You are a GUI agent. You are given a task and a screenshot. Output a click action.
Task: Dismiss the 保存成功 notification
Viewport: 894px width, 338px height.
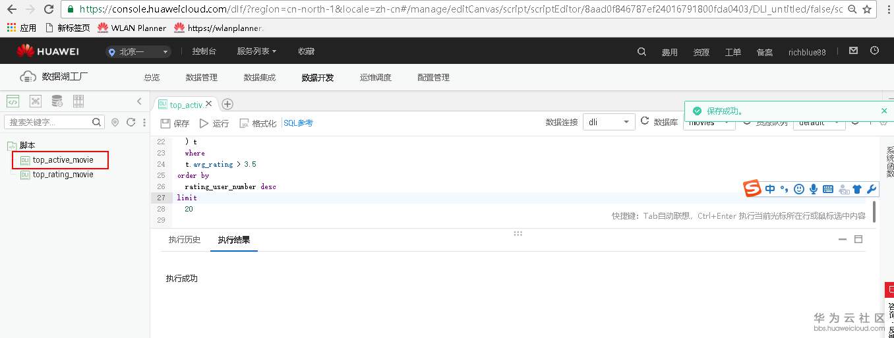coord(884,111)
